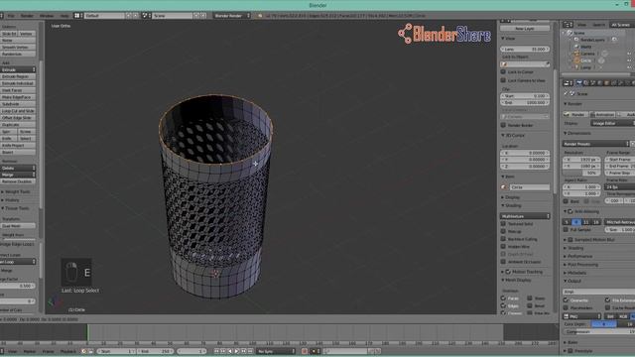The height and width of the screenshot is (357, 635).
Task: Open the Extrude dropdown in tool shelf
Action: (x=18, y=69)
